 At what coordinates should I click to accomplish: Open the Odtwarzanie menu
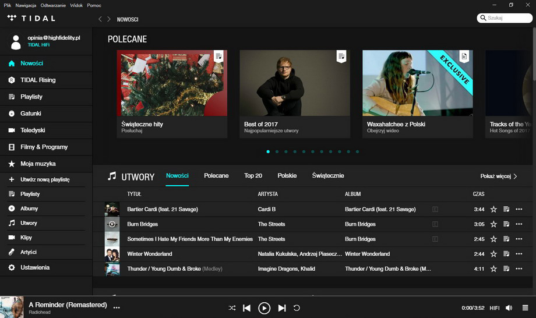point(52,5)
